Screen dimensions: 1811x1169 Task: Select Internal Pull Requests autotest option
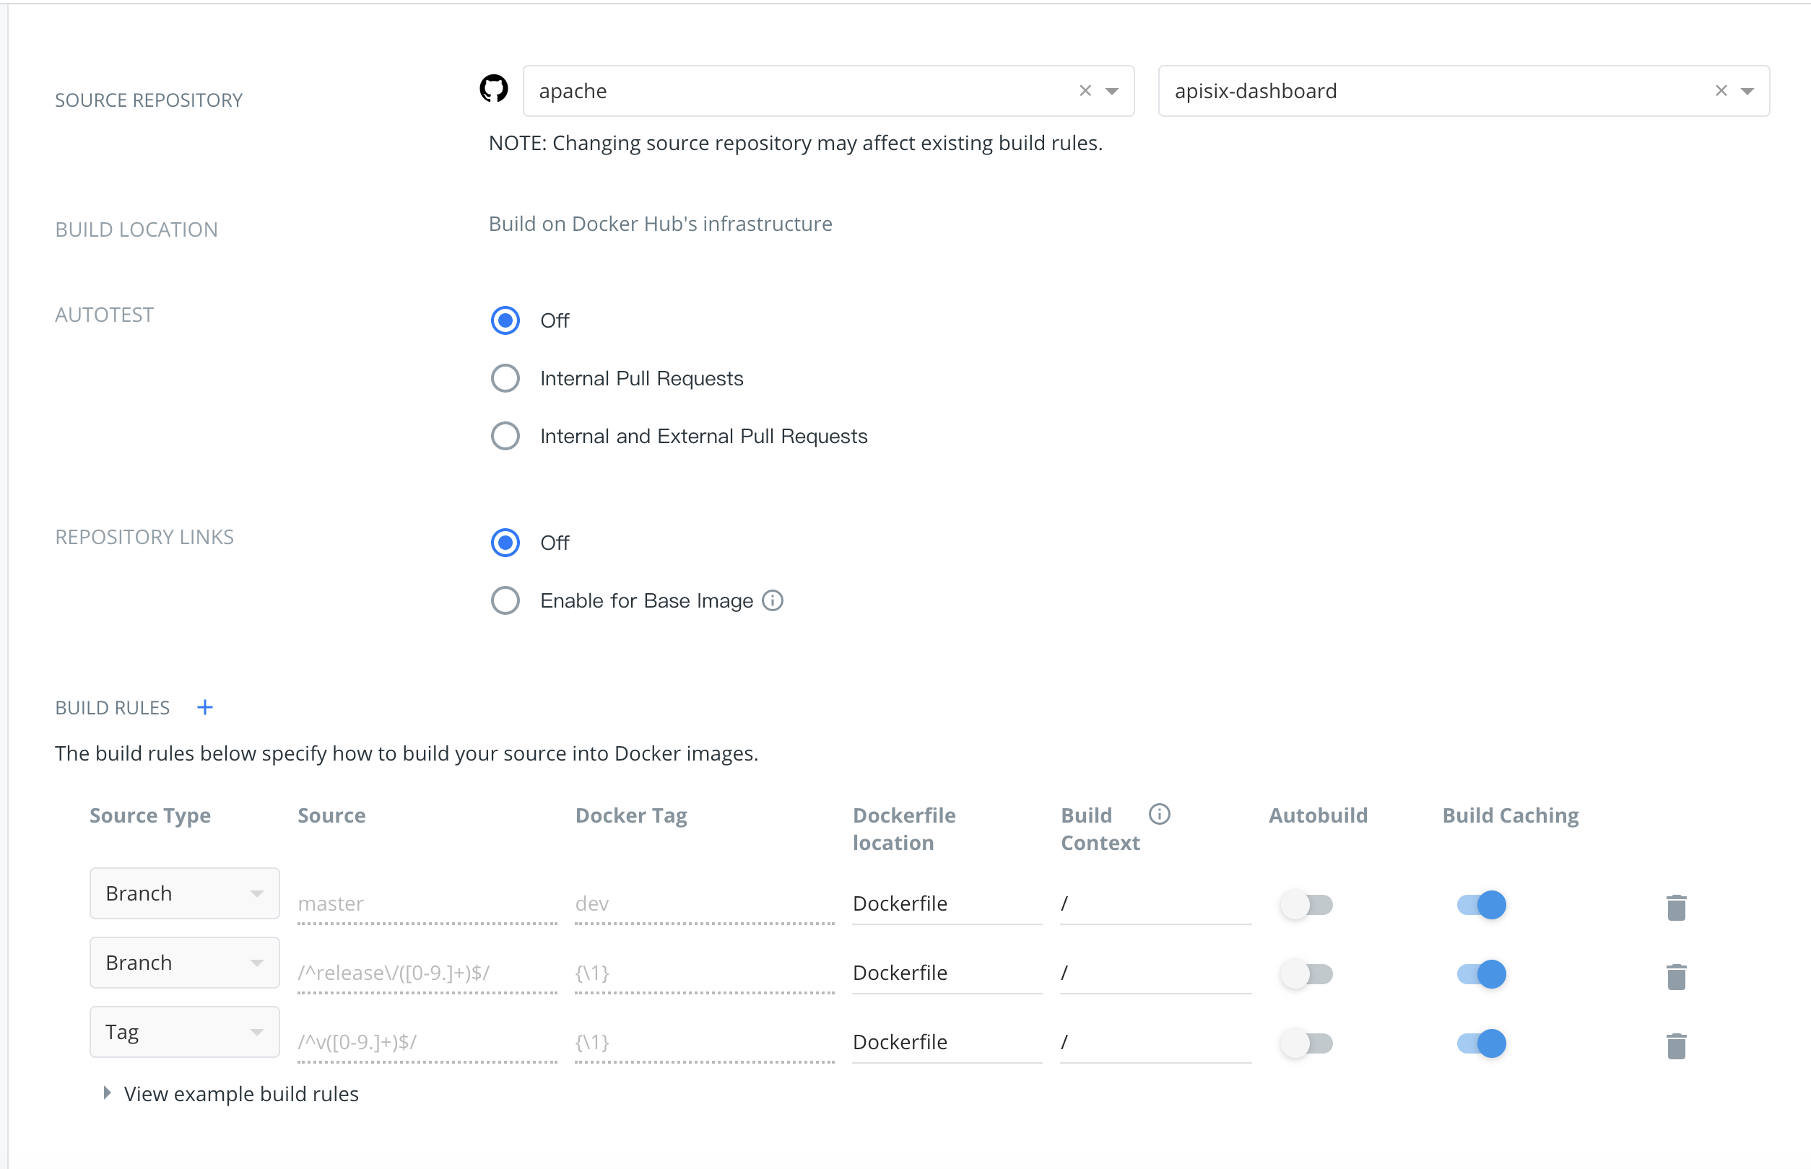505,378
